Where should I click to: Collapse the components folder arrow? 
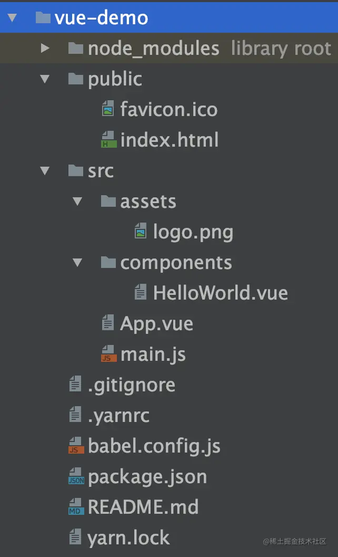77,263
